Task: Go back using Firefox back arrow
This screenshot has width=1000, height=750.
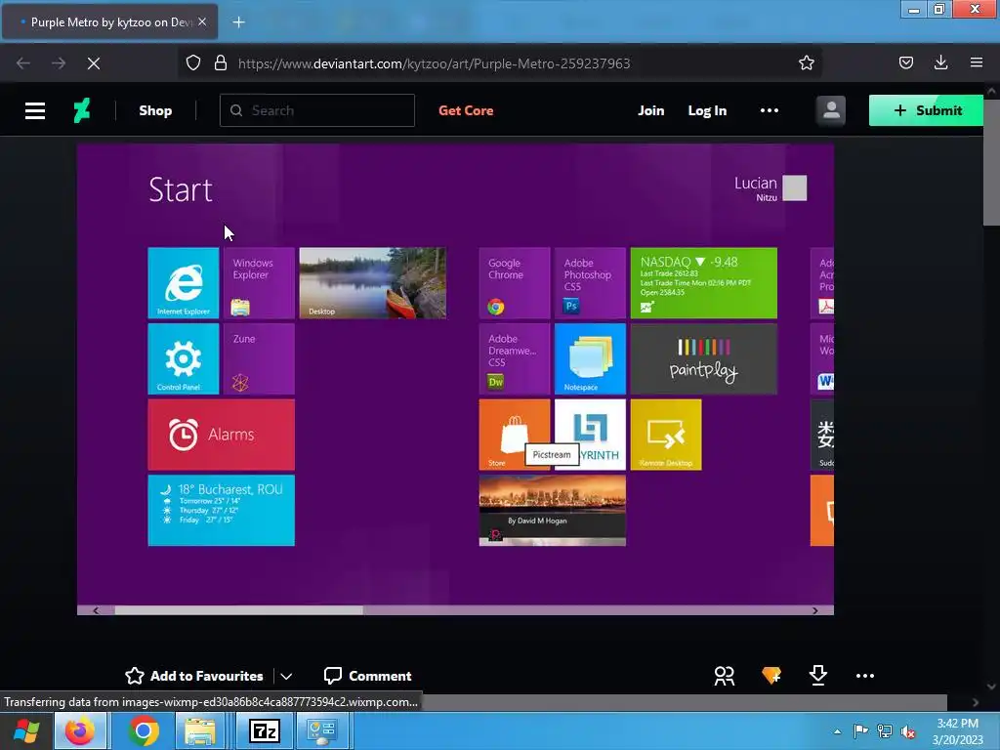Action: coord(23,63)
